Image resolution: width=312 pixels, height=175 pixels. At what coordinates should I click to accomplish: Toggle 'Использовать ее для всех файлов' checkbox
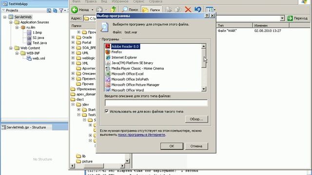(107, 111)
